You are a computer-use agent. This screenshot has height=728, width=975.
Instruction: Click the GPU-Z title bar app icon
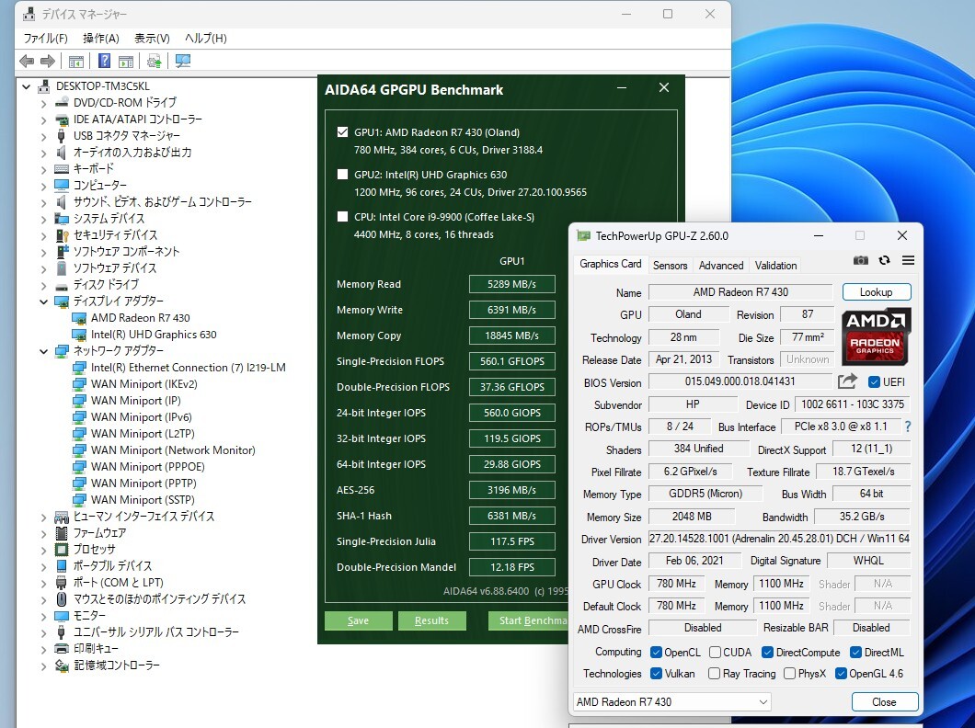583,236
